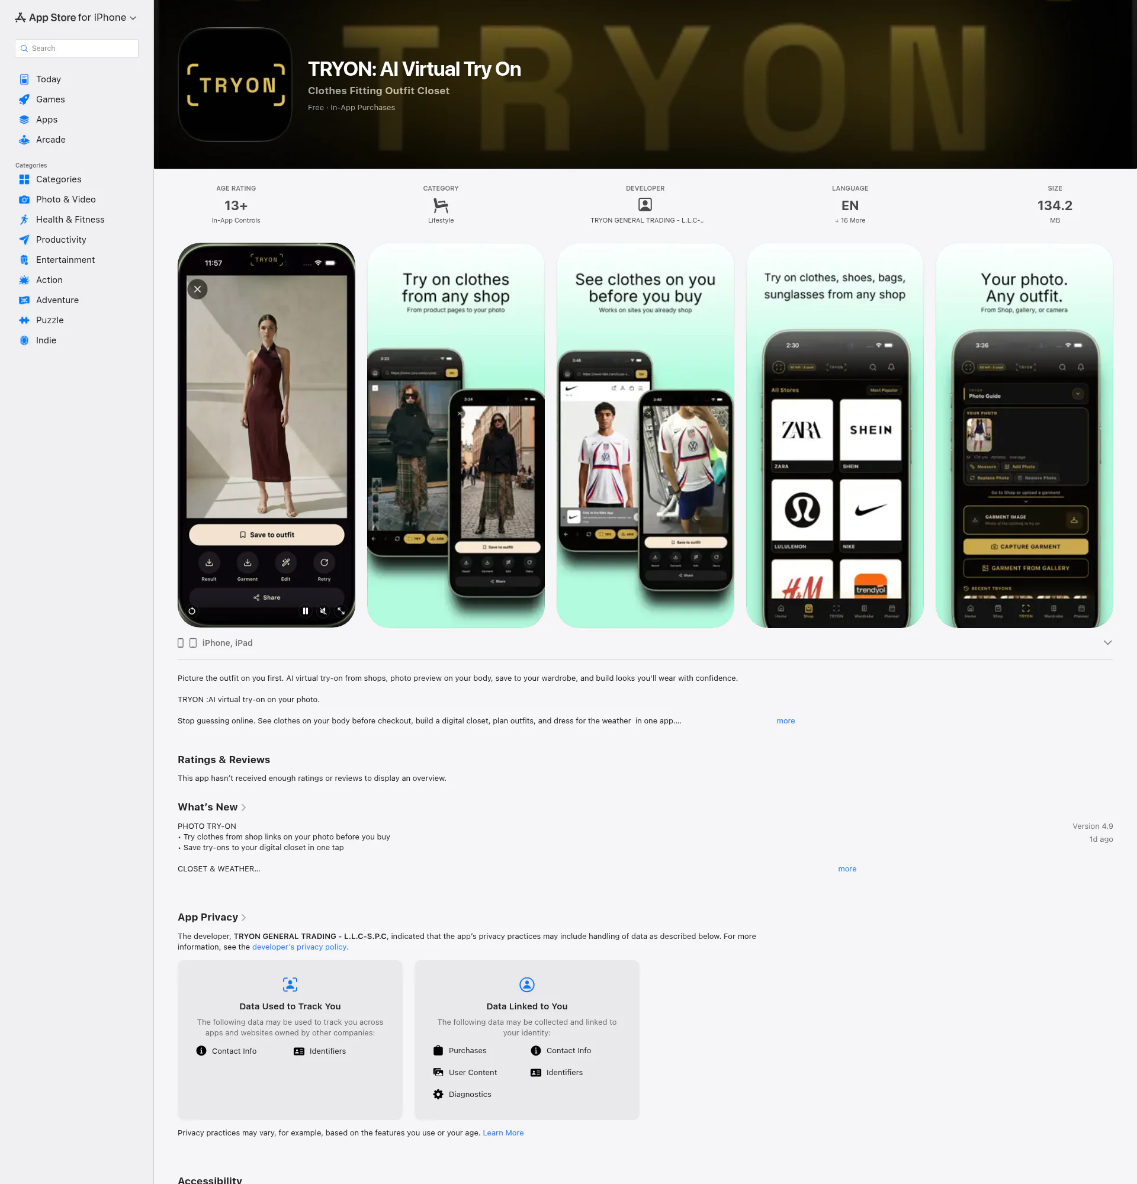The height and width of the screenshot is (1184, 1137).
Task: Expand the App Privacy section
Action: (212, 917)
